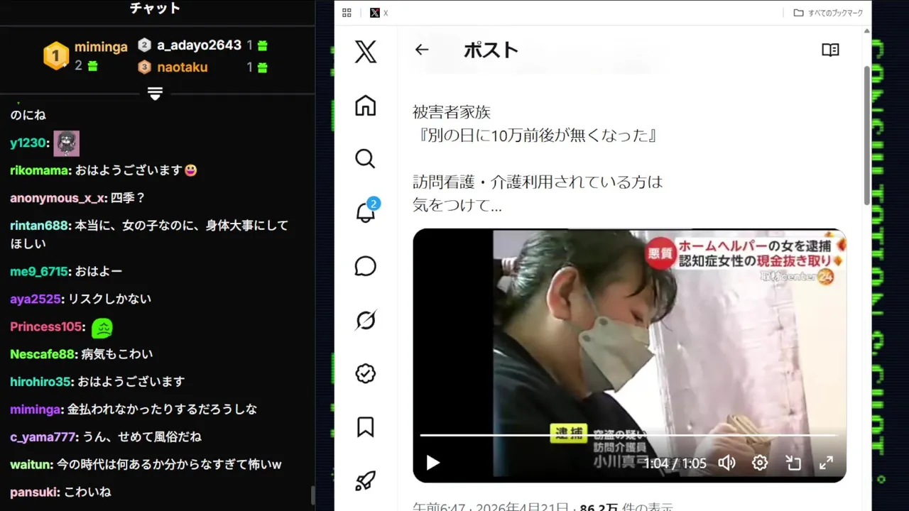Go to X Home via house icon
This screenshot has width=909, height=511.
click(365, 106)
